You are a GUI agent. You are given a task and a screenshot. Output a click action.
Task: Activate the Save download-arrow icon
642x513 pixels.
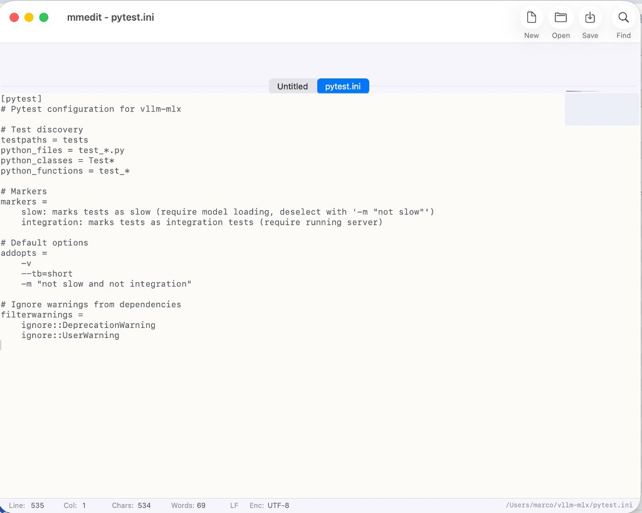tap(590, 18)
